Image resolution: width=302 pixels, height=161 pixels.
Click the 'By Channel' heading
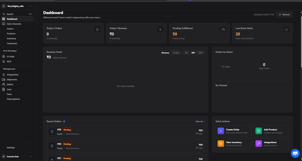point(221,85)
